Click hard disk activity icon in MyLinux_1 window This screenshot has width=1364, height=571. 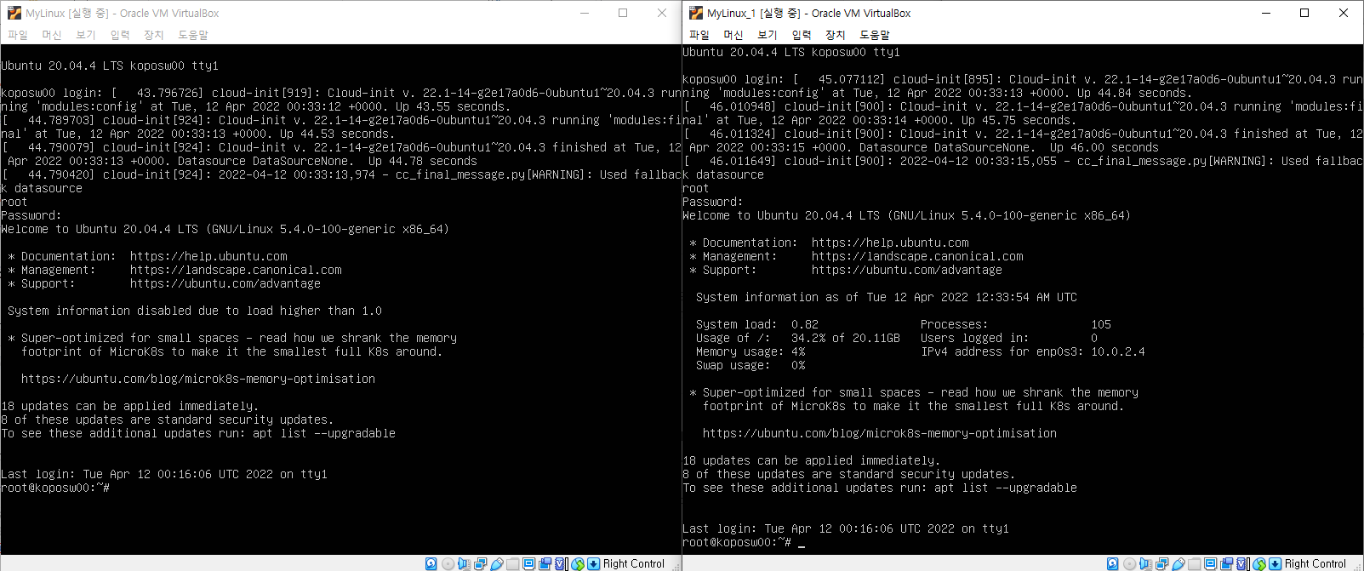click(x=1113, y=563)
